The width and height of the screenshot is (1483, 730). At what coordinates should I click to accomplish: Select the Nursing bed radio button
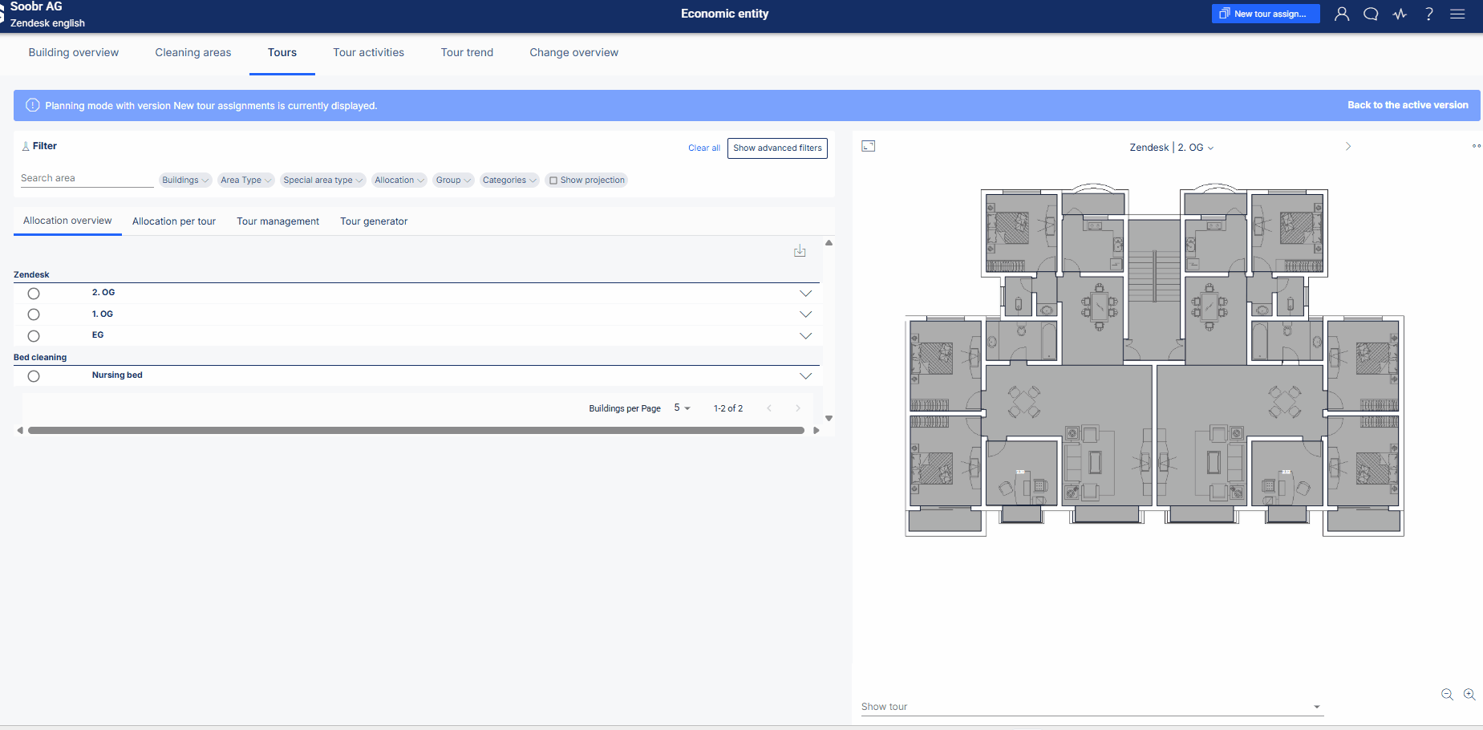34,376
